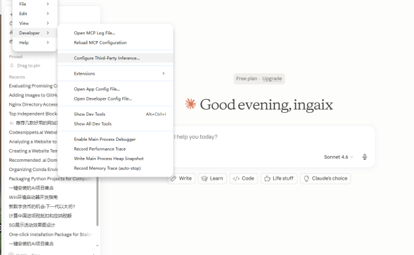Choose Open App Config File

(115, 89)
